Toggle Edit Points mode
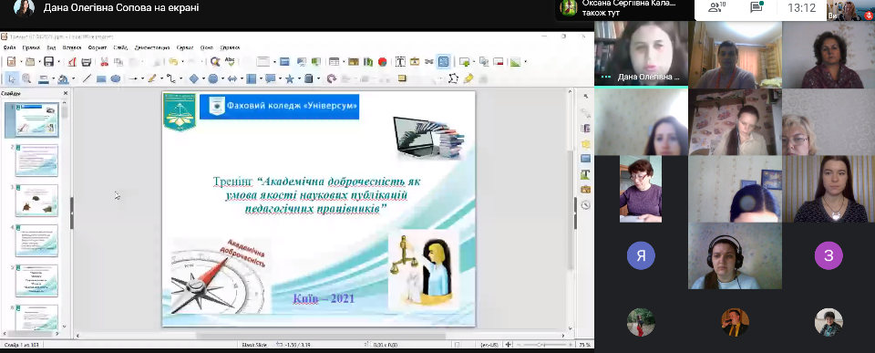 pyautogui.click(x=453, y=78)
